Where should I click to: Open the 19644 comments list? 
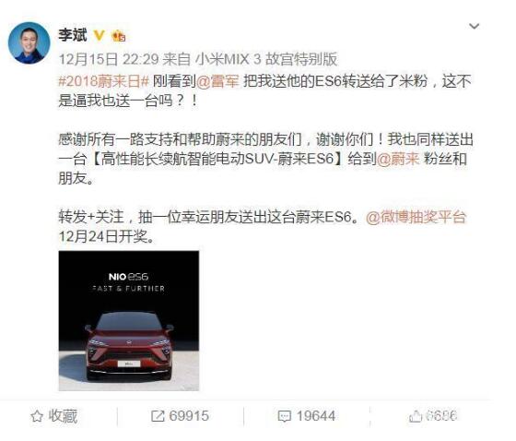[x=316, y=416]
